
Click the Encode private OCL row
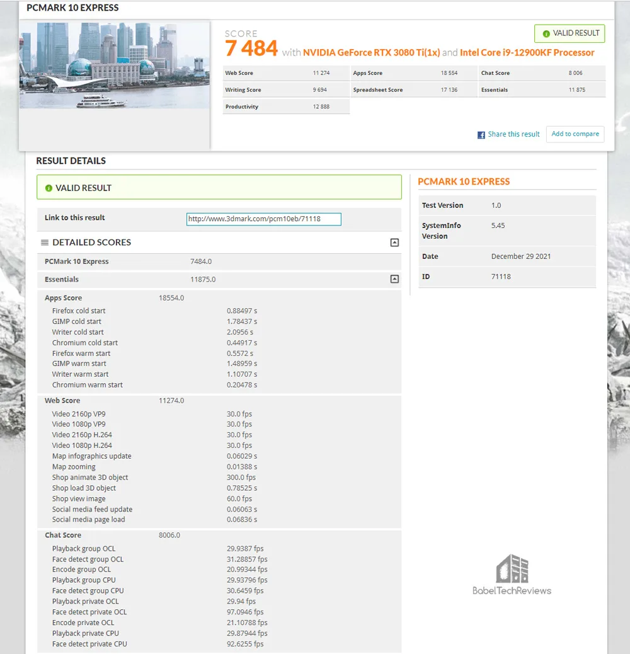(x=219, y=622)
